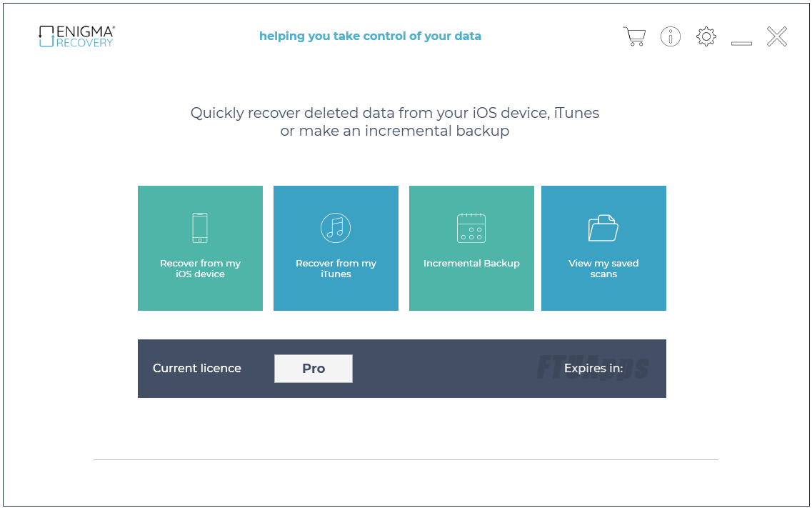Image resolution: width=812 pixels, height=508 pixels.
Task: Click the folder icon for saved scans
Action: tap(603, 228)
